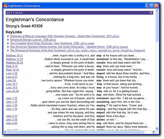The image size is (164, 139).
Task: Go to Luke 10:7 reference
Action: pos(12,84)
